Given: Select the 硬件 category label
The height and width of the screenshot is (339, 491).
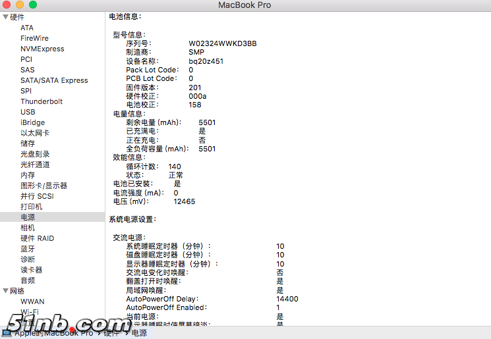Looking at the screenshot, I should coord(17,17).
